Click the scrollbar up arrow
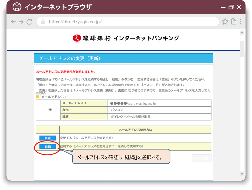Viewport: 252px width, 190px height. 242,32
